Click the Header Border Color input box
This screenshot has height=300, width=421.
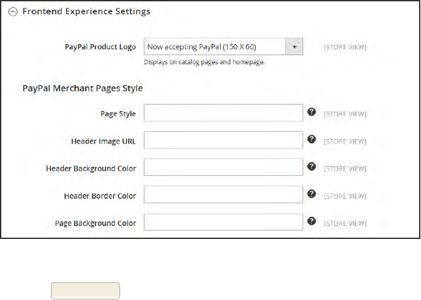point(223,195)
